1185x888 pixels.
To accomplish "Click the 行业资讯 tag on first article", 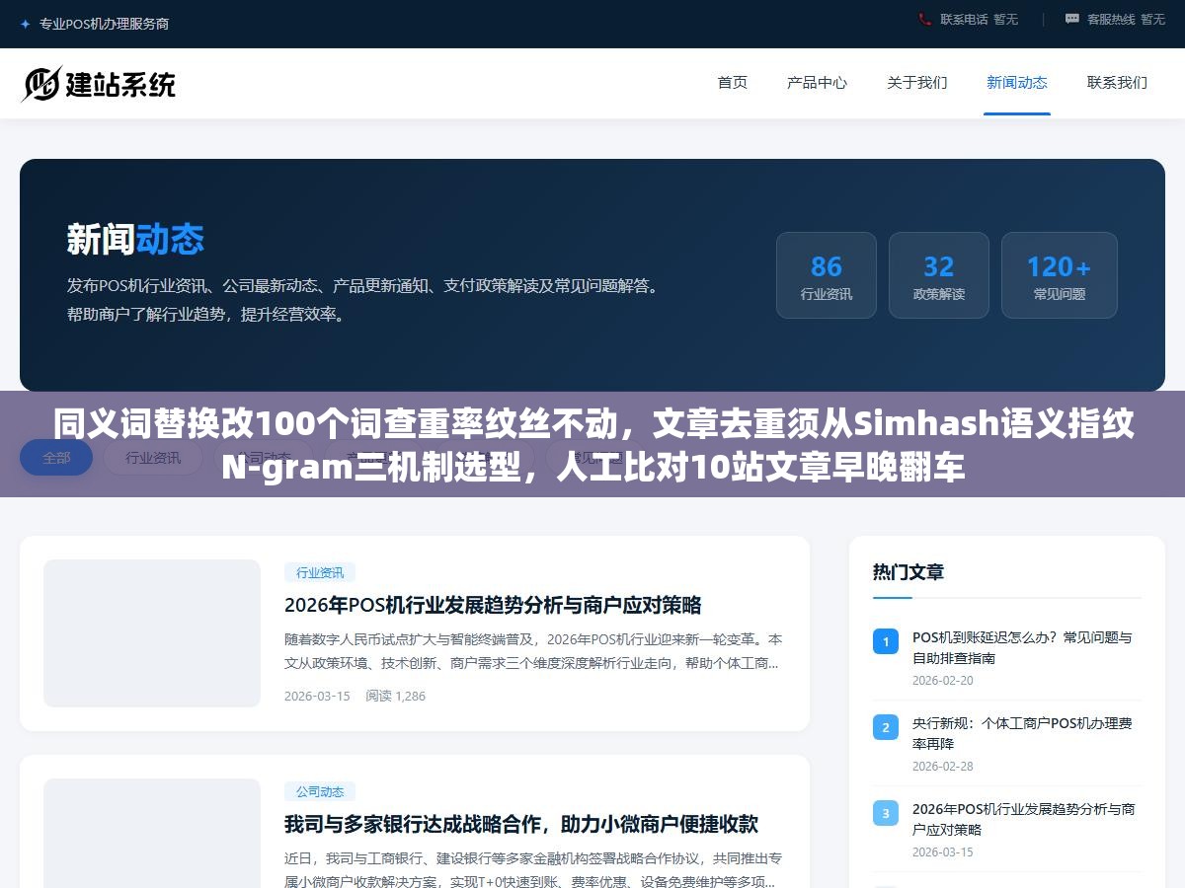I will pyautogui.click(x=320, y=572).
